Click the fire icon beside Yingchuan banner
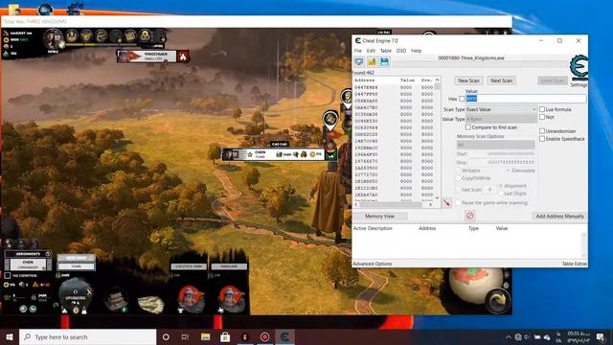This screenshot has height=345, width=613. coord(183,57)
